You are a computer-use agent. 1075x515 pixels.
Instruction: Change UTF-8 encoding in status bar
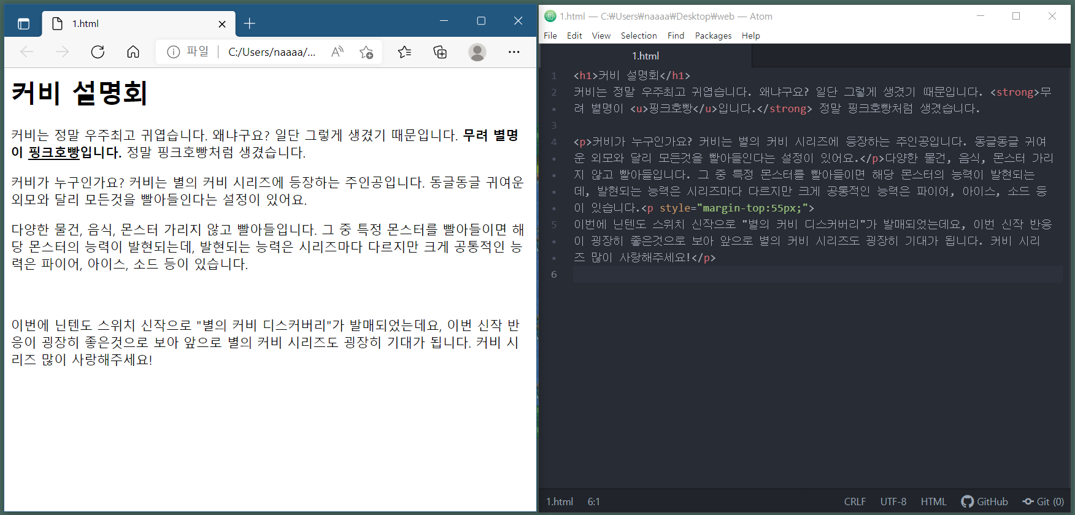[893, 502]
